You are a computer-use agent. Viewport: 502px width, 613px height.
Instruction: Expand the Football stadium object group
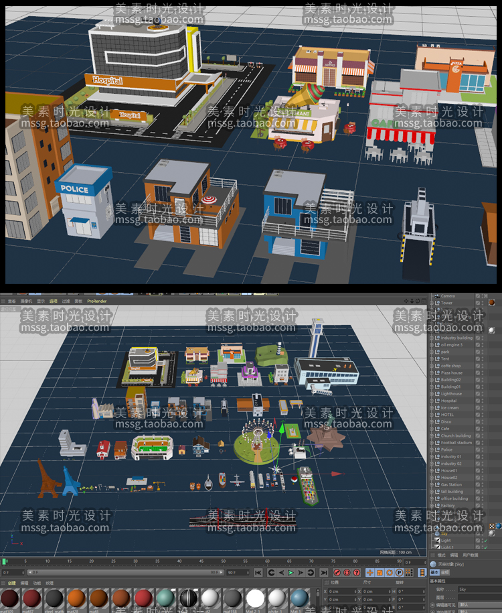pos(432,443)
